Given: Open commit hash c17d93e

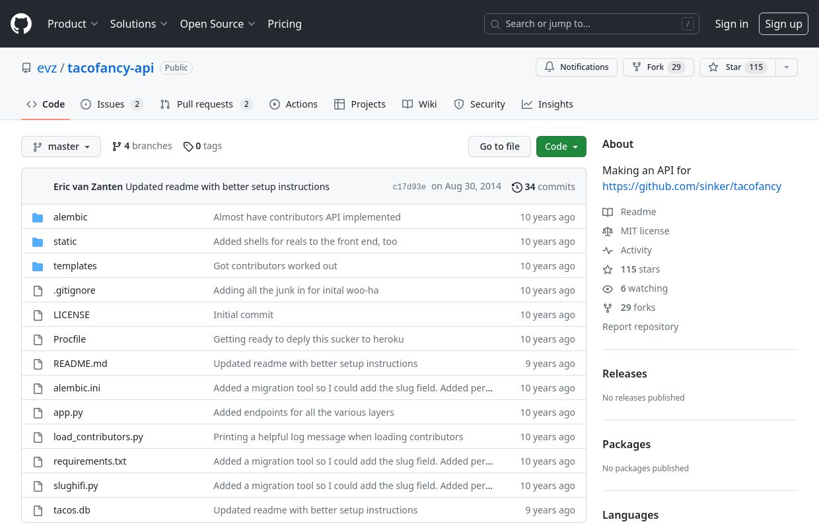Looking at the screenshot, I should [409, 187].
